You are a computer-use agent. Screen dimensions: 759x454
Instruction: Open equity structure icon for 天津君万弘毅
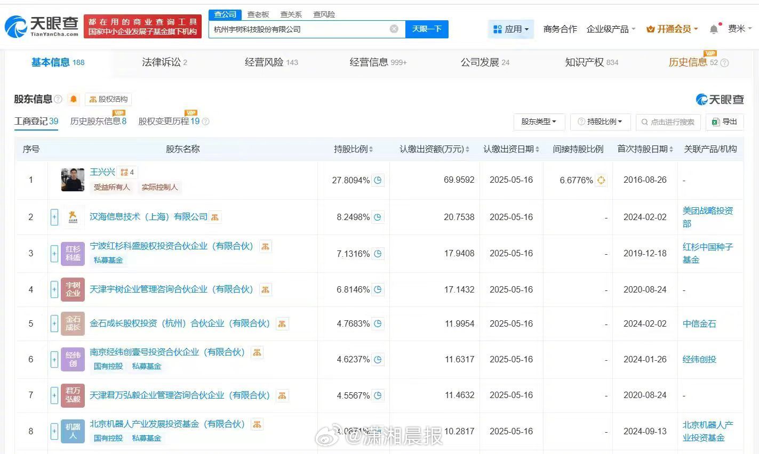pyautogui.click(x=282, y=395)
